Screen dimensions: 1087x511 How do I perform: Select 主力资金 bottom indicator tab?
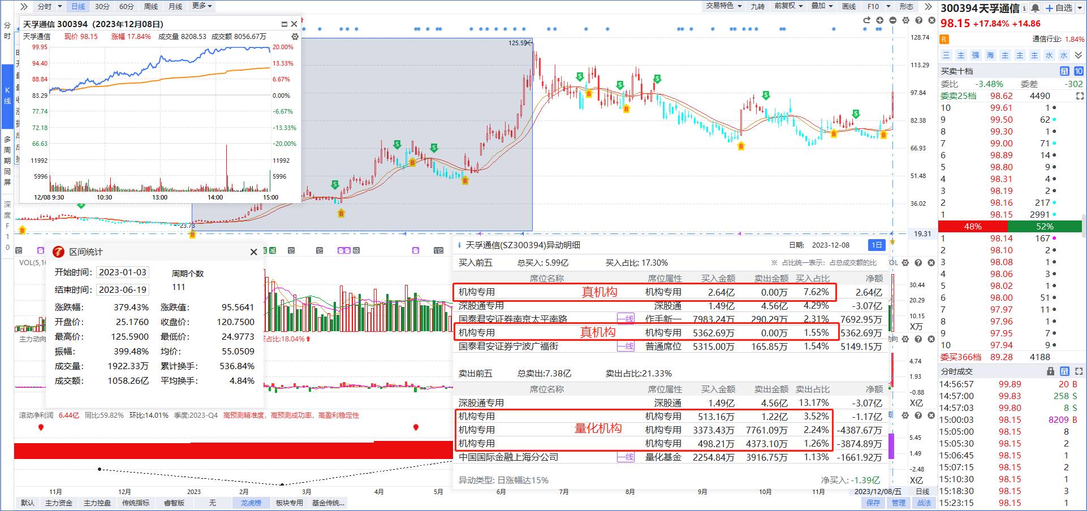pos(59,503)
